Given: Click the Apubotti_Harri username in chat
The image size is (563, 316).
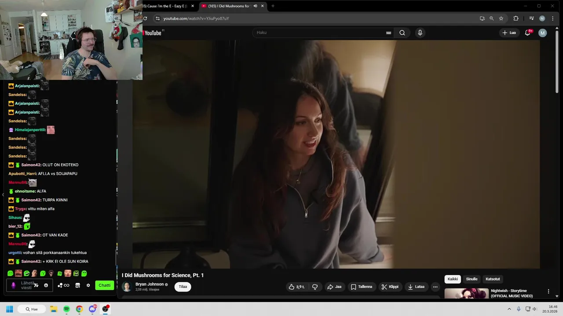Looking at the screenshot, I should pos(22,174).
